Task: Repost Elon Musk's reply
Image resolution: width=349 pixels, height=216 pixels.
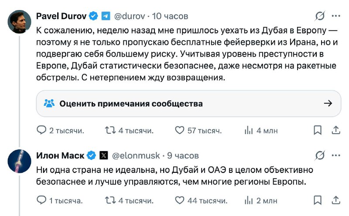Action: coord(110,200)
